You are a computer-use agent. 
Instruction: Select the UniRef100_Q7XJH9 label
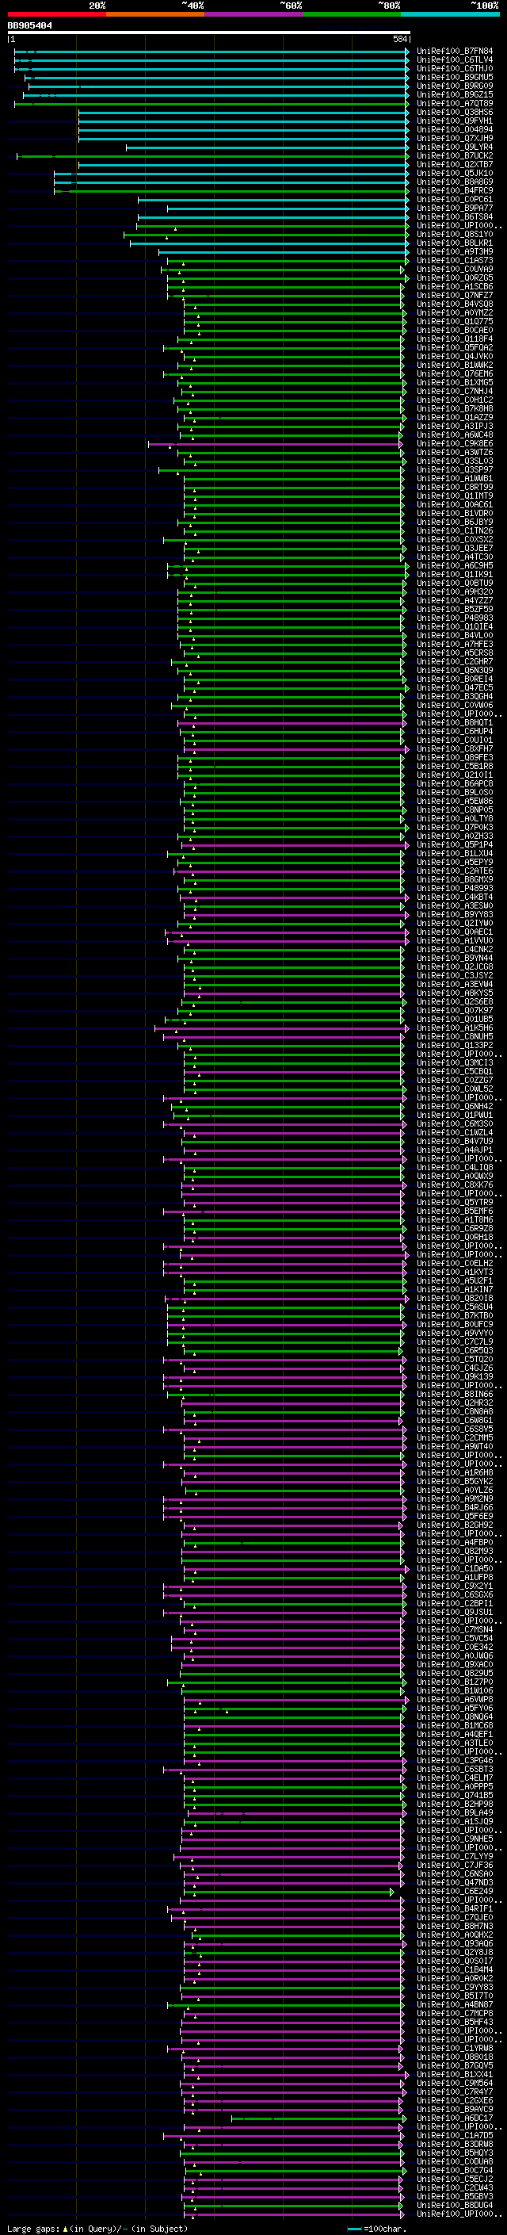455,138
